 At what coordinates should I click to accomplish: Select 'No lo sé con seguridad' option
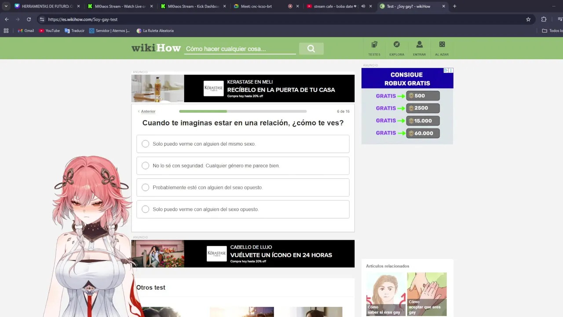243,166
